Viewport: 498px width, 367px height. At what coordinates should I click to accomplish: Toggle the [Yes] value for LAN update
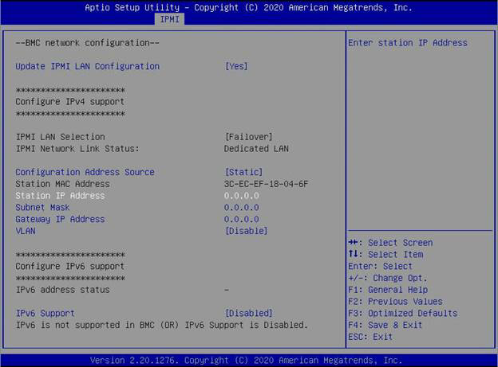(236, 66)
